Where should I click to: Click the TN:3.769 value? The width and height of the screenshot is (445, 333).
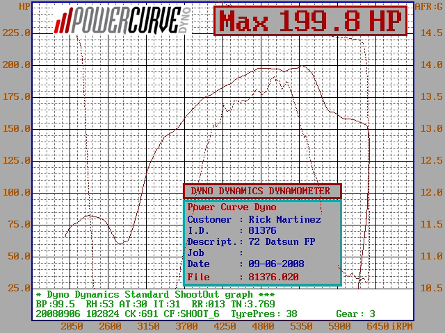coord(253,304)
